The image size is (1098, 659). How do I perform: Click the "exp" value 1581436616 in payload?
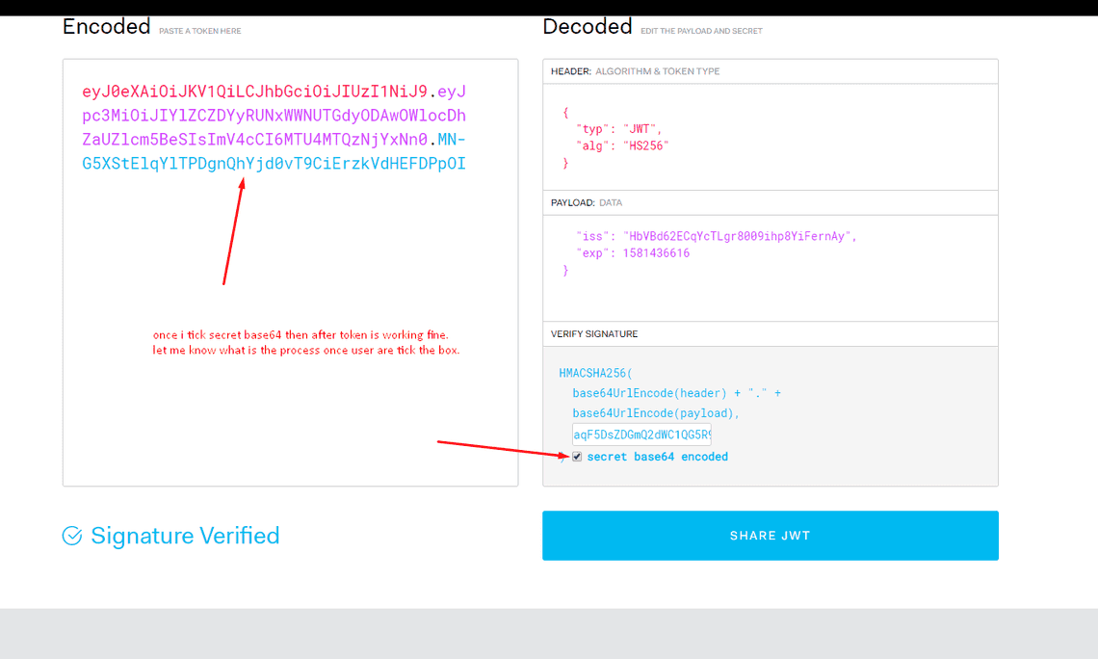(656, 253)
